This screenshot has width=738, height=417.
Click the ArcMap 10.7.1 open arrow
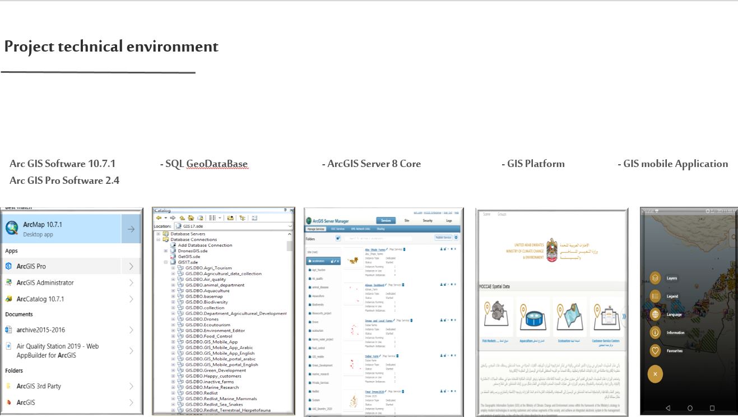(x=131, y=229)
